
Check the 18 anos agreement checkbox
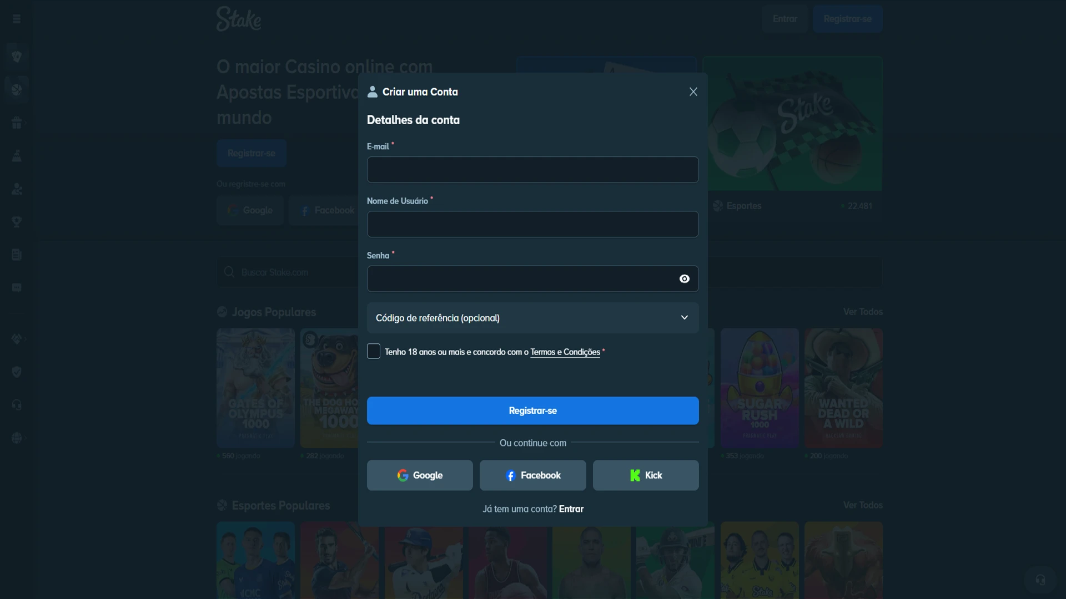tap(374, 351)
